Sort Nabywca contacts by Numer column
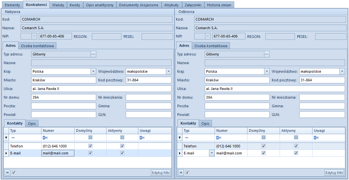 click(x=58, y=131)
